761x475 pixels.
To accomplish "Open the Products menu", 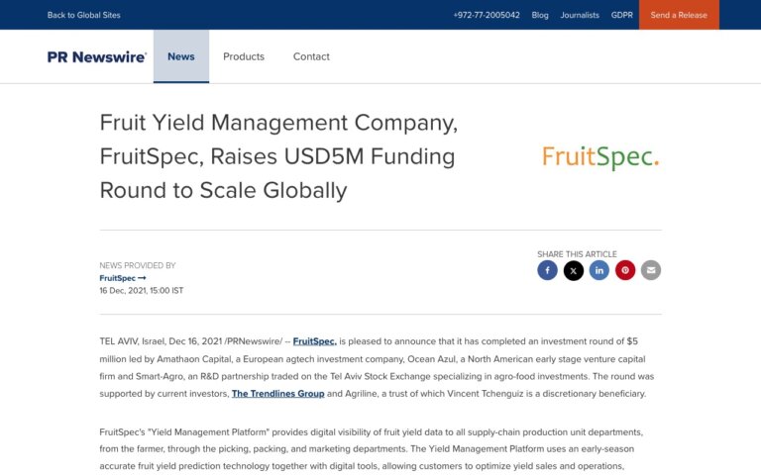I will coord(244,56).
